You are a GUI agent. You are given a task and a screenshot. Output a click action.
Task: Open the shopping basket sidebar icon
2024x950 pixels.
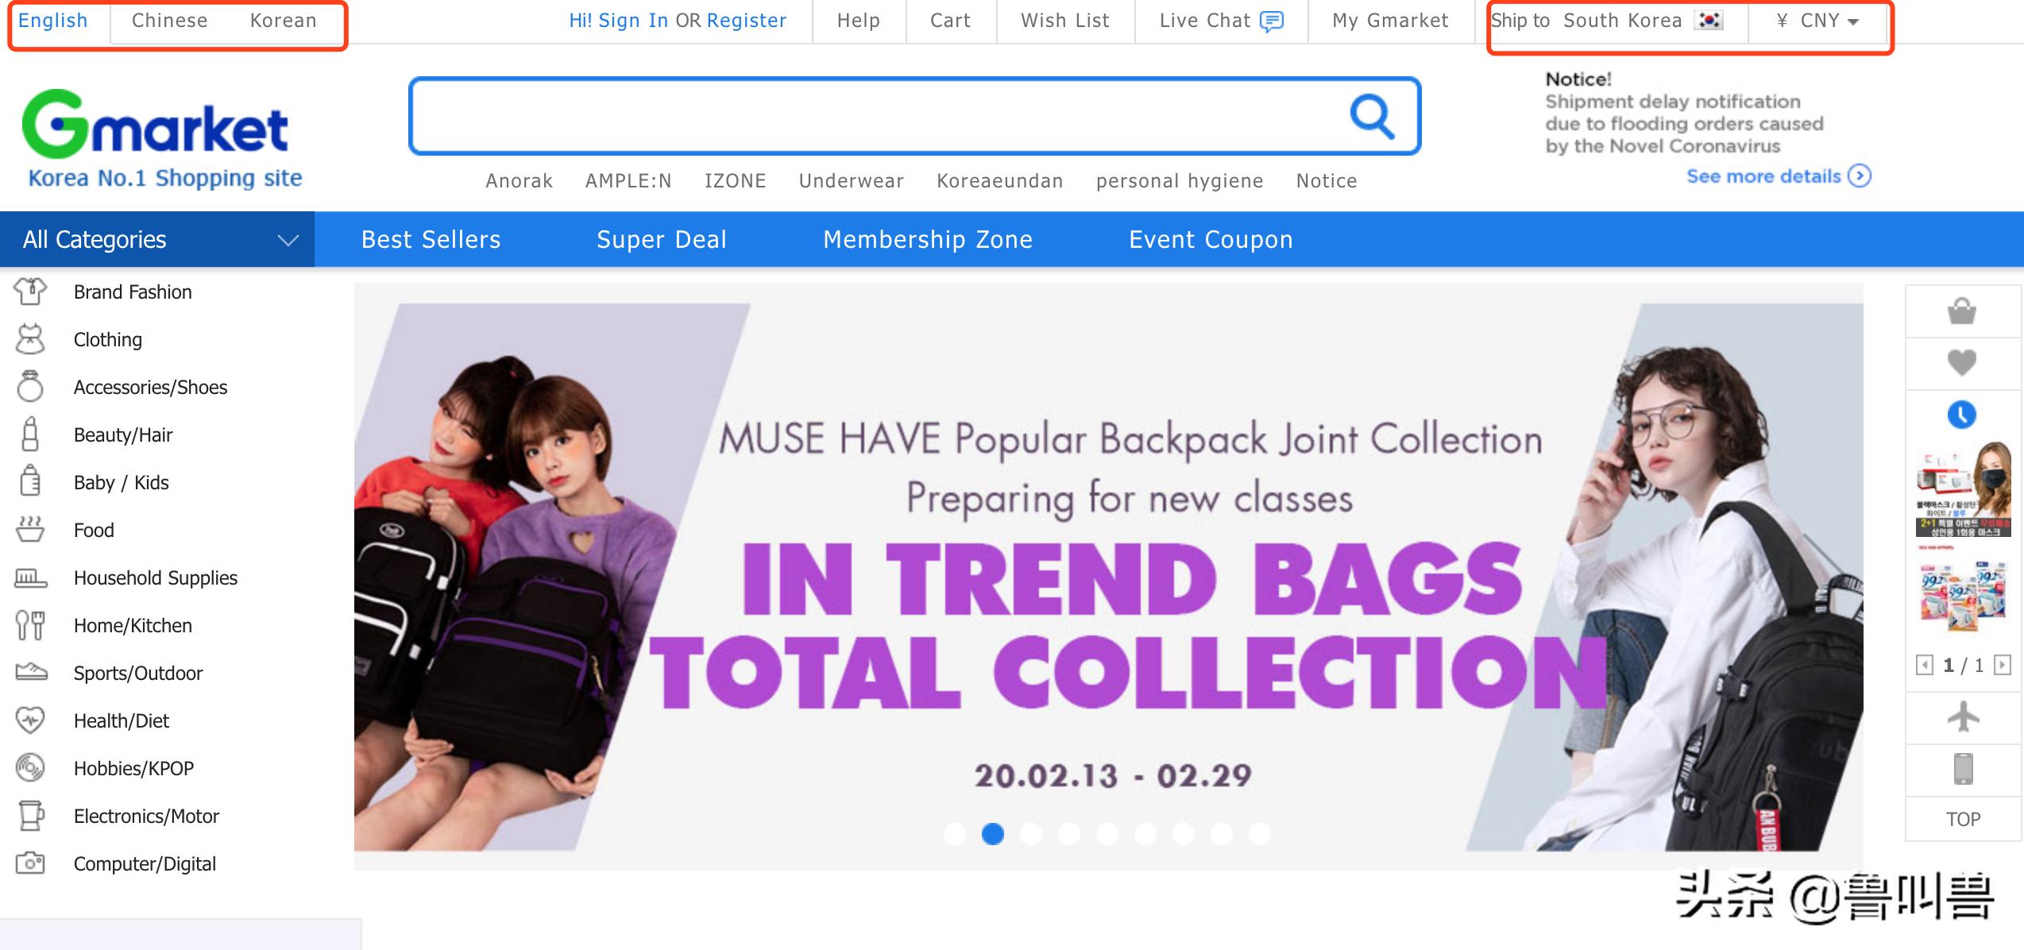[1961, 311]
